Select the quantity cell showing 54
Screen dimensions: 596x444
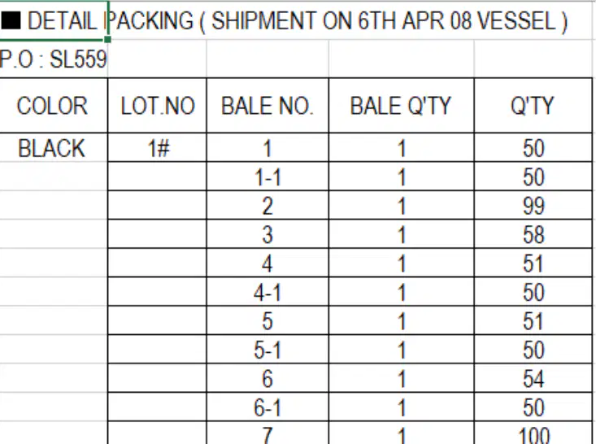click(x=533, y=378)
